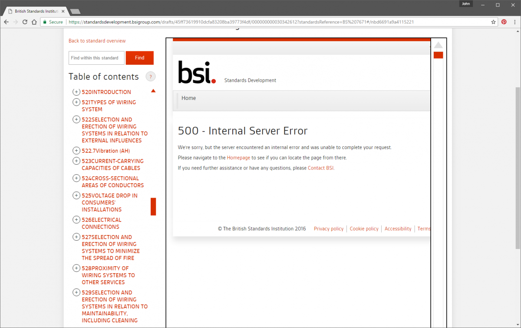This screenshot has height=328, width=521.
Task: Expand 526 ELECTRICAL CONNECTIONS section
Action: click(x=76, y=220)
